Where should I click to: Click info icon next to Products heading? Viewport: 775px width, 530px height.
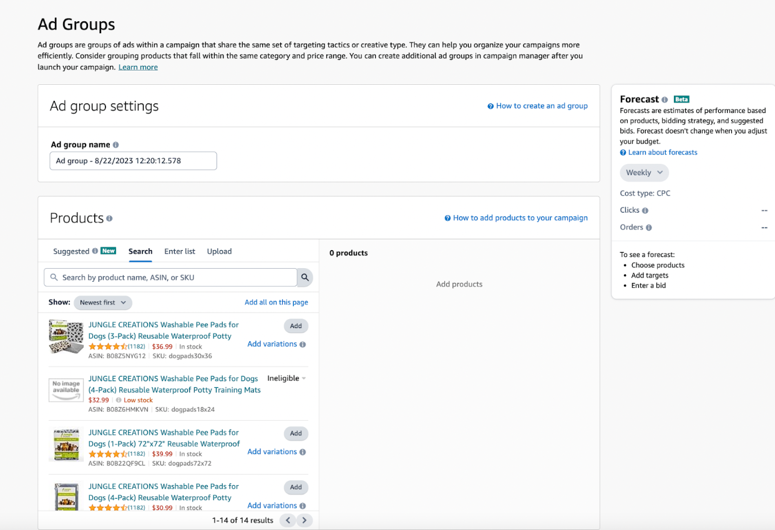coord(109,218)
